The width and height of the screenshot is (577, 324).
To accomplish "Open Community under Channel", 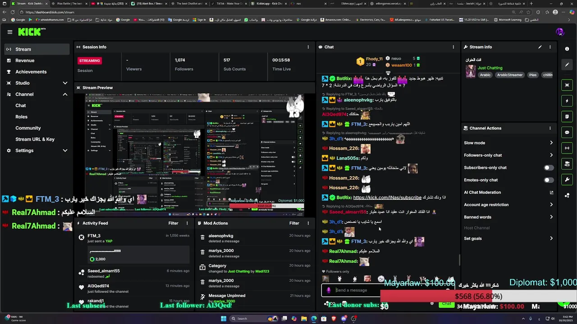I will click(28, 128).
